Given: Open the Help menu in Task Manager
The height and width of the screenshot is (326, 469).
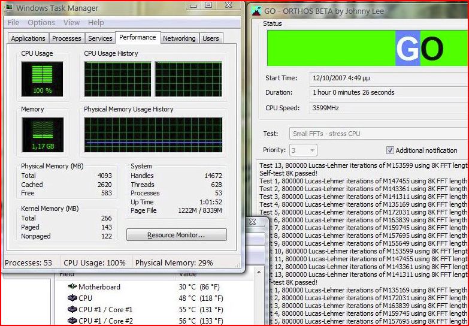Looking at the screenshot, I should (x=96, y=22).
